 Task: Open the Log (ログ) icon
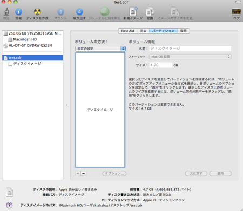[236, 12]
